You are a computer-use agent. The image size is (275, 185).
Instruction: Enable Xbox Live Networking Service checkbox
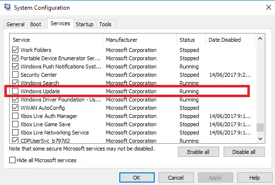click(x=15, y=133)
